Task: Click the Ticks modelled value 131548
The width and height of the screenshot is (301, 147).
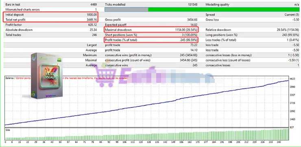Action: [192, 4]
